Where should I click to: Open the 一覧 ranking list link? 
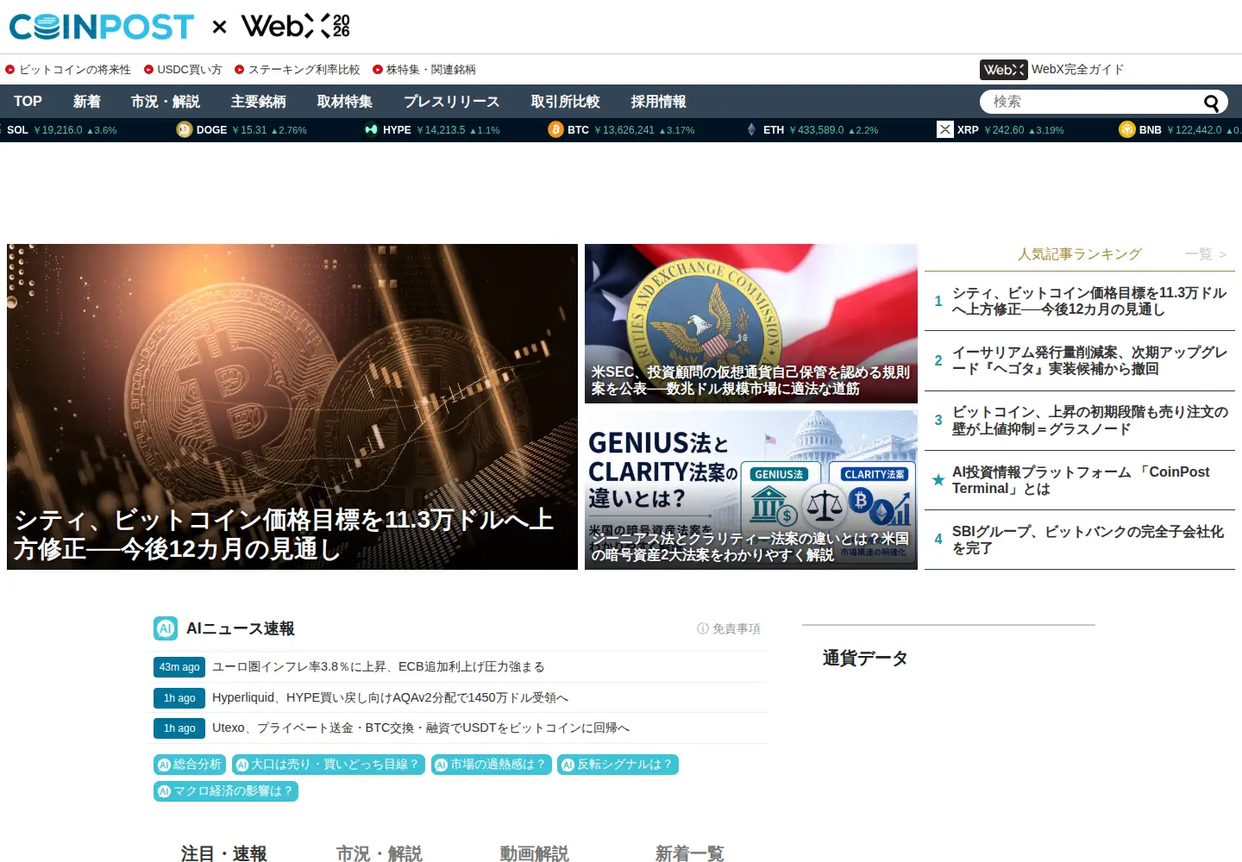[1205, 254]
